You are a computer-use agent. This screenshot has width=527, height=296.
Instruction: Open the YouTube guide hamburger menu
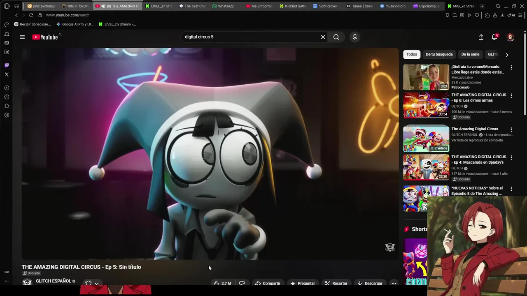click(x=22, y=37)
